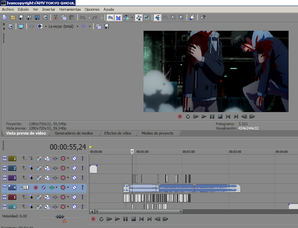Go to end in the timeline transport
The height and width of the screenshot is (228, 298).
pos(149,219)
